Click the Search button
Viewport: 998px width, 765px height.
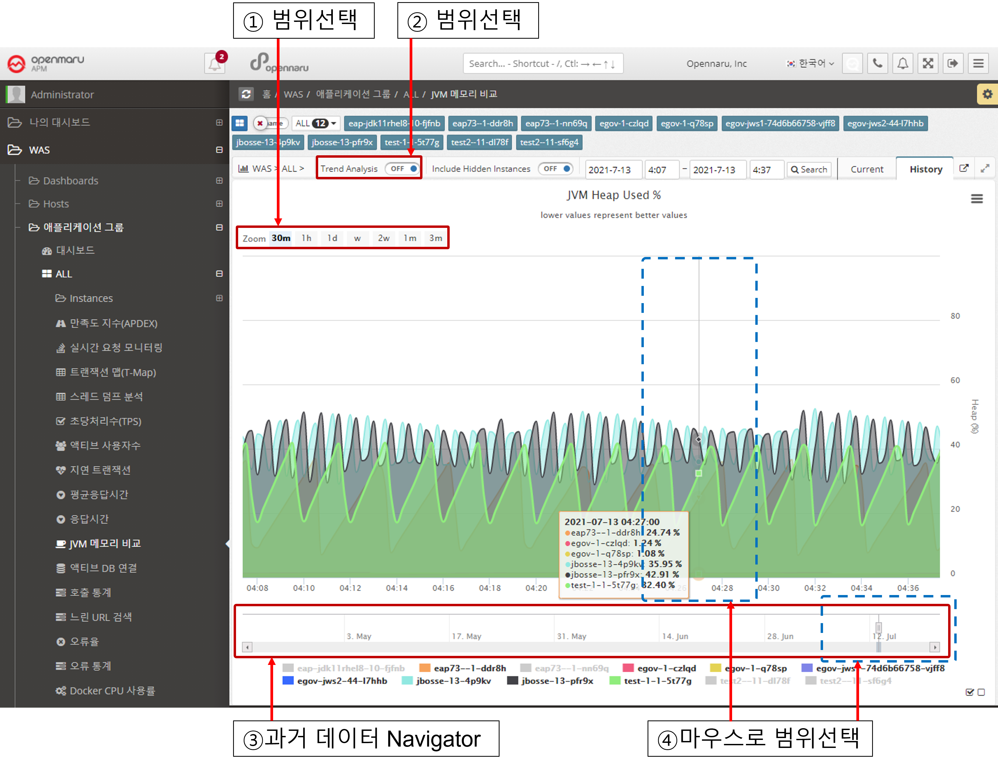(x=809, y=169)
